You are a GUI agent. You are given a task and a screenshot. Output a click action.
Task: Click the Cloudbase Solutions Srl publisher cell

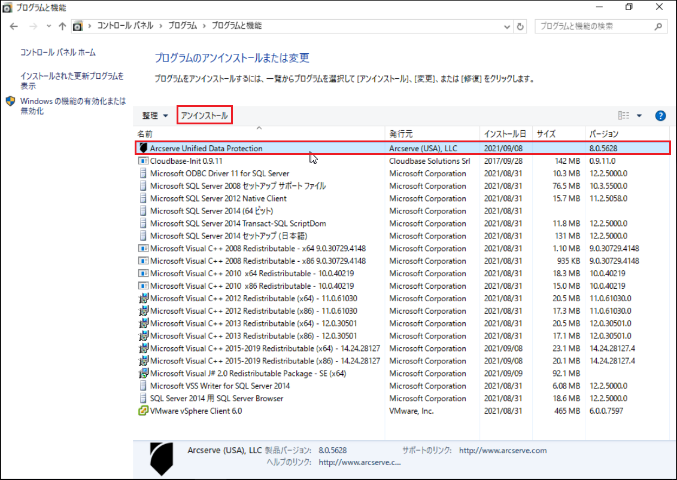pyautogui.click(x=430, y=161)
